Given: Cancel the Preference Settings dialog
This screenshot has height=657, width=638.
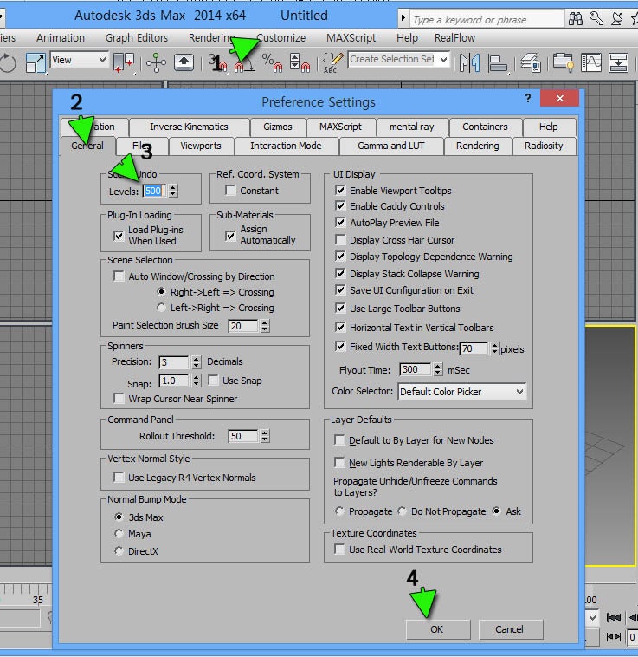Looking at the screenshot, I should pyautogui.click(x=509, y=629).
